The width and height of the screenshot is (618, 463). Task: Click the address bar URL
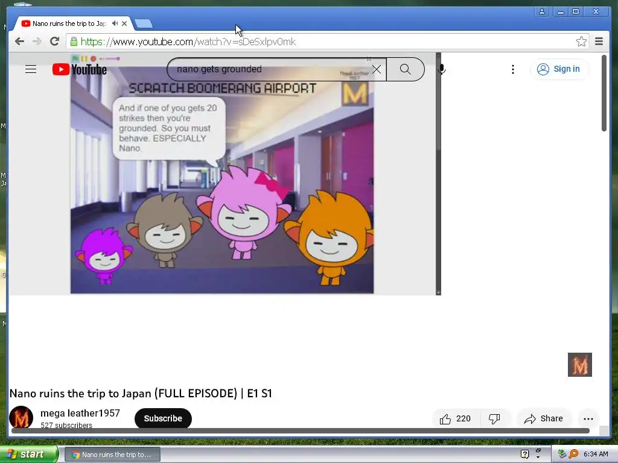pyautogui.click(x=188, y=42)
